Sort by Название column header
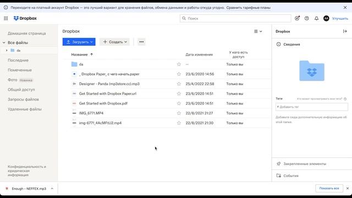Screen dimensions: 352x198 (x=79, y=54)
